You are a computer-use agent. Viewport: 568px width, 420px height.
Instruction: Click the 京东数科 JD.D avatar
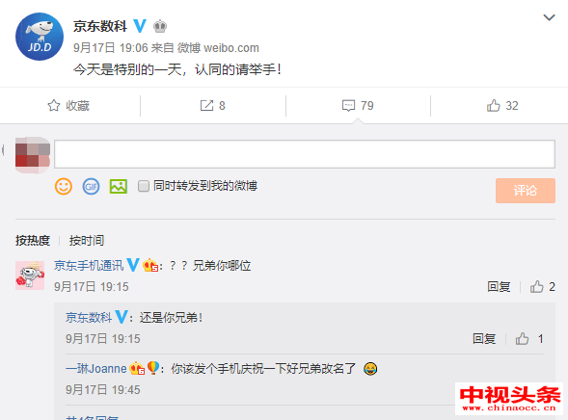point(40,37)
